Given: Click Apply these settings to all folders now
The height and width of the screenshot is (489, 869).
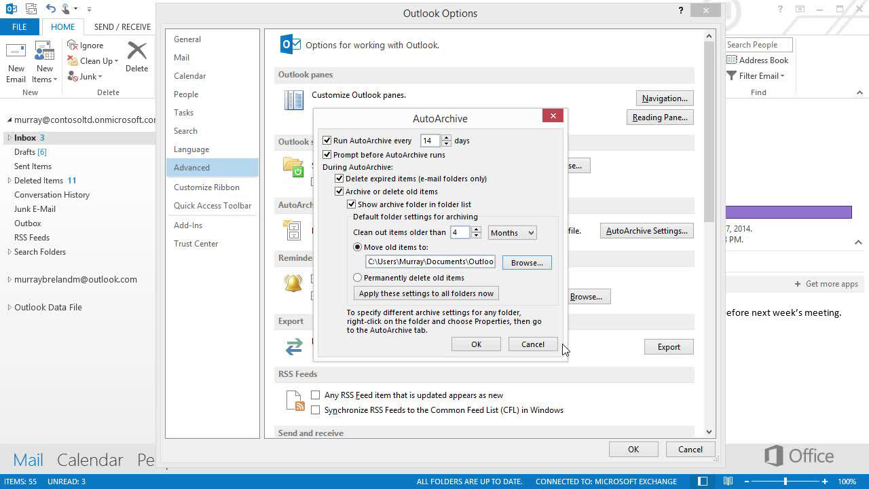Looking at the screenshot, I should pyautogui.click(x=426, y=293).
